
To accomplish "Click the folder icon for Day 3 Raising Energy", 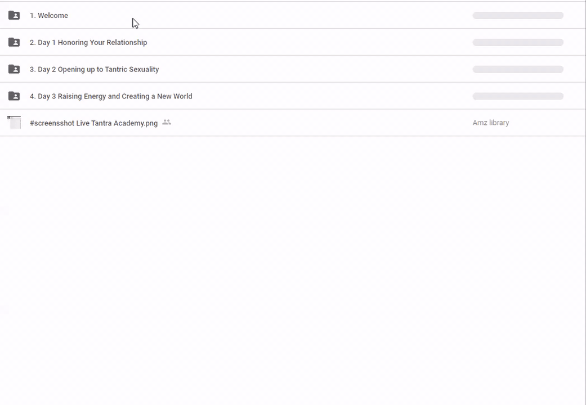I will click(x=14, y=96).
